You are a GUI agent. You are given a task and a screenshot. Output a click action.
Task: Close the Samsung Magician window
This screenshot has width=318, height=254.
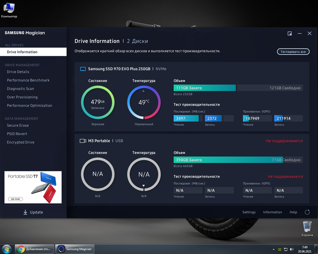point(309,34)
